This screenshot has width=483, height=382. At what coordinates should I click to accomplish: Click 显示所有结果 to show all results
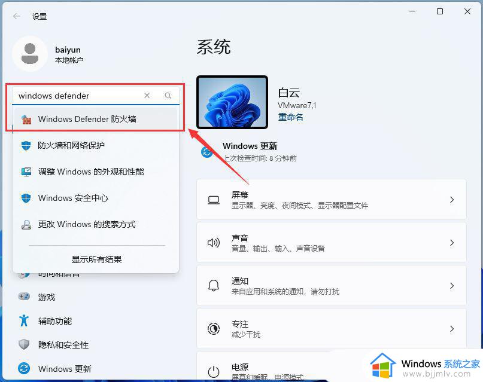click(x=97, y=259)
